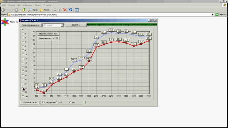
Task: Open the Вид menu
Action: [x=19, y=5]
